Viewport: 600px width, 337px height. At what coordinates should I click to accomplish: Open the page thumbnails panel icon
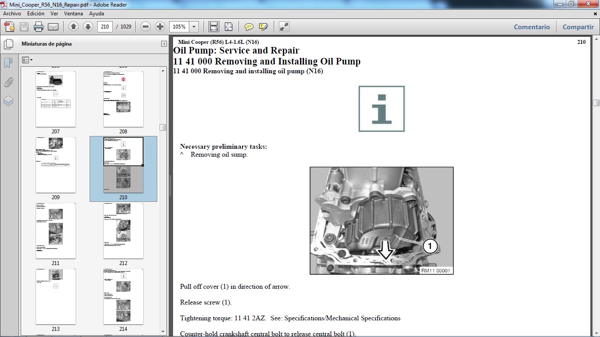pyautogui.click(x=8, y=44)
